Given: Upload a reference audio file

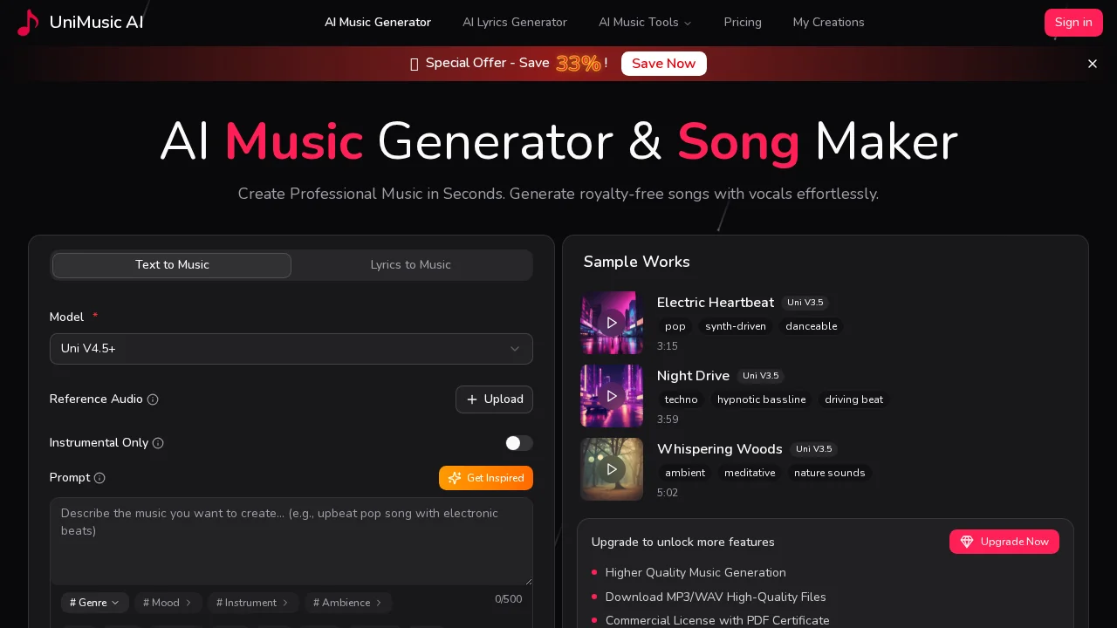Looking at the screenshot, I should click(494, 399).
